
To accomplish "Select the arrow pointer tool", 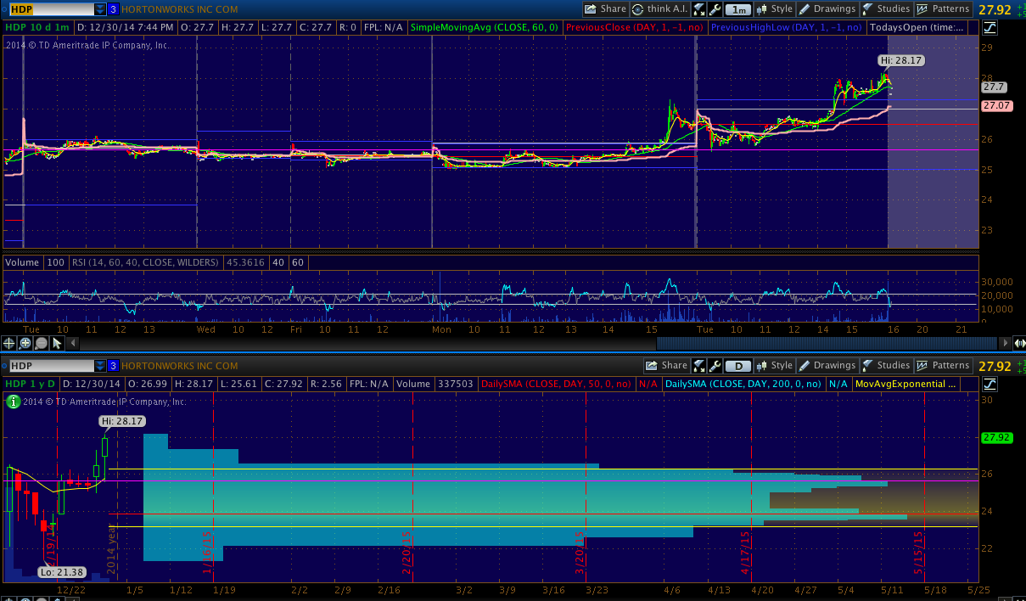I will [x=58, y=343].
